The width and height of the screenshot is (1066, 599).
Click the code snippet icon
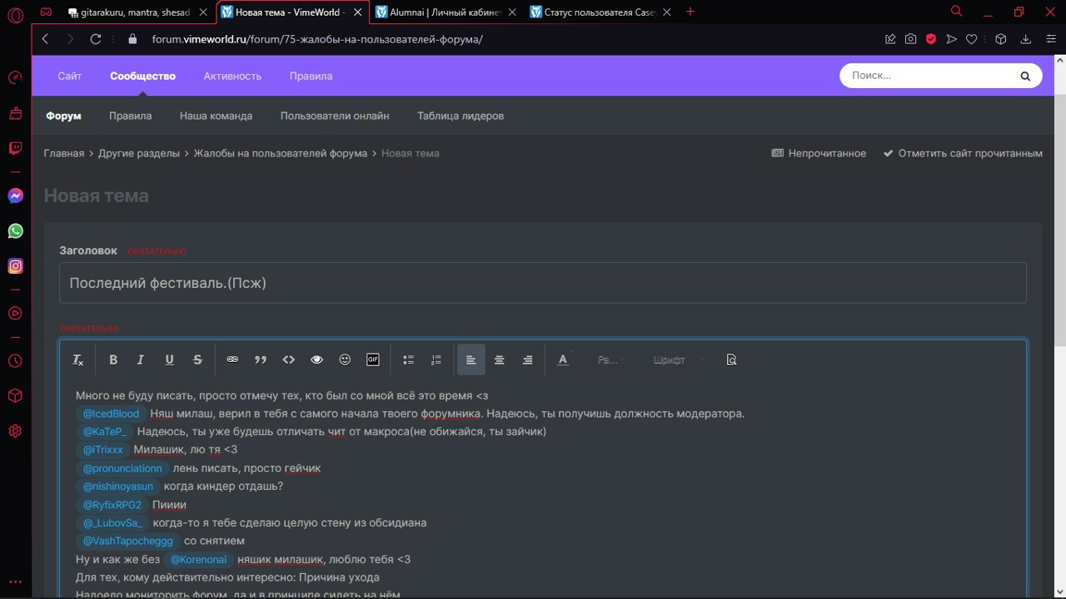(x=289, y=359)
